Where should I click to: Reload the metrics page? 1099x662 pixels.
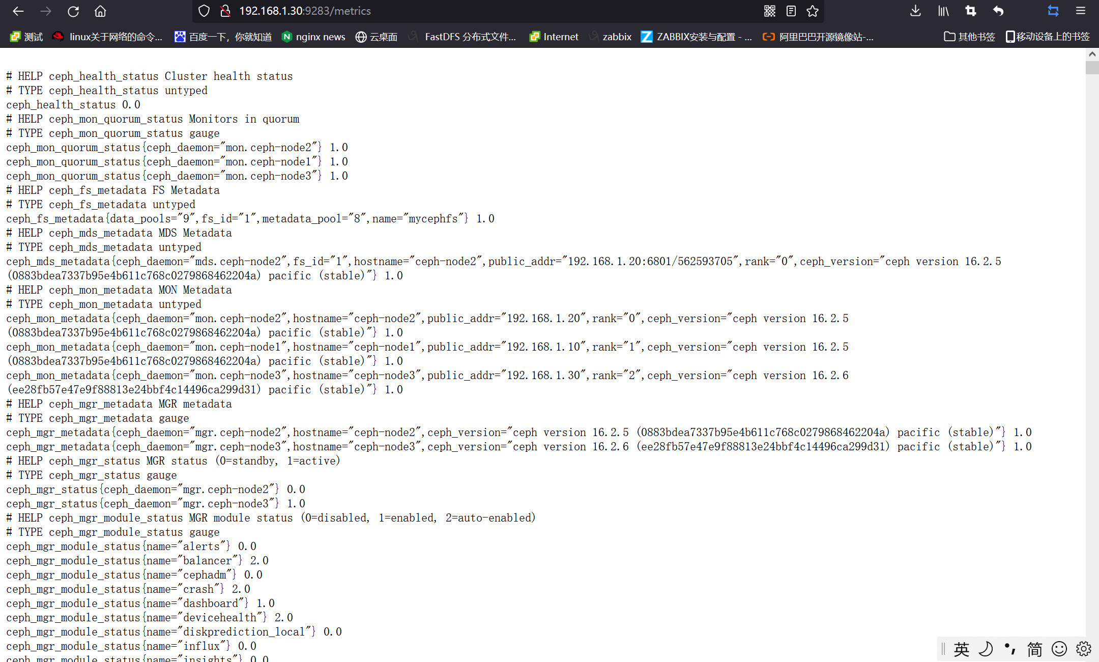[73, 11]
